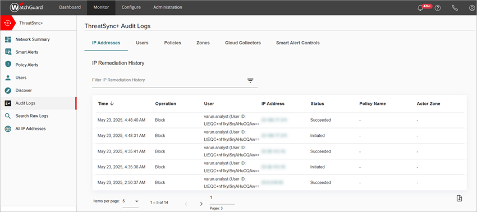Switch to the Users tab
Screen dimensions: 477x212
(142, 43)
